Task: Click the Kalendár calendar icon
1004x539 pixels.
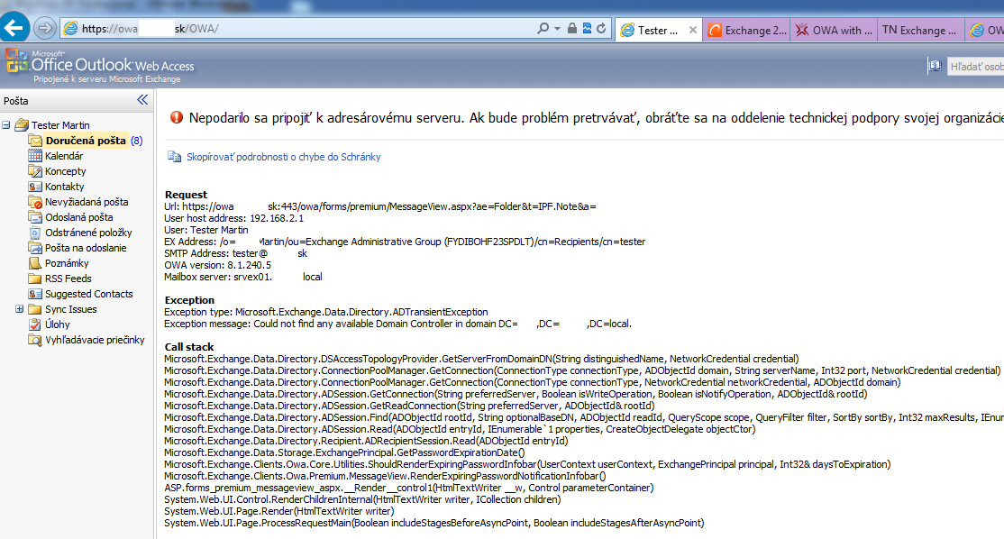Action: tap(35, 156)
